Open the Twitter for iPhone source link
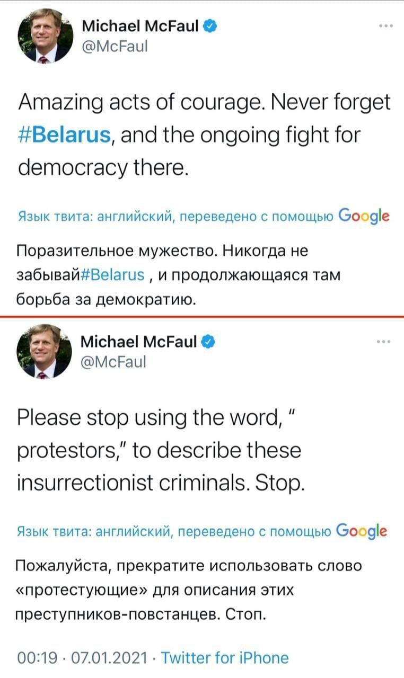 point(225,658)
